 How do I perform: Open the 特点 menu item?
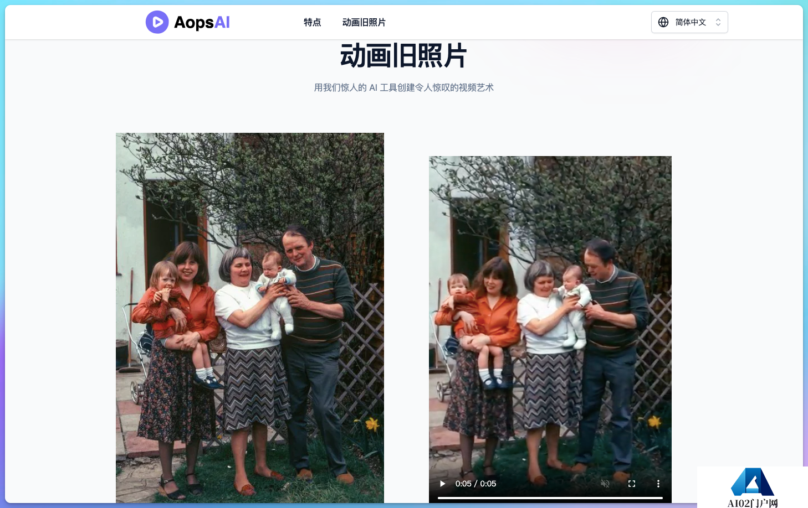tap(313, 22)
